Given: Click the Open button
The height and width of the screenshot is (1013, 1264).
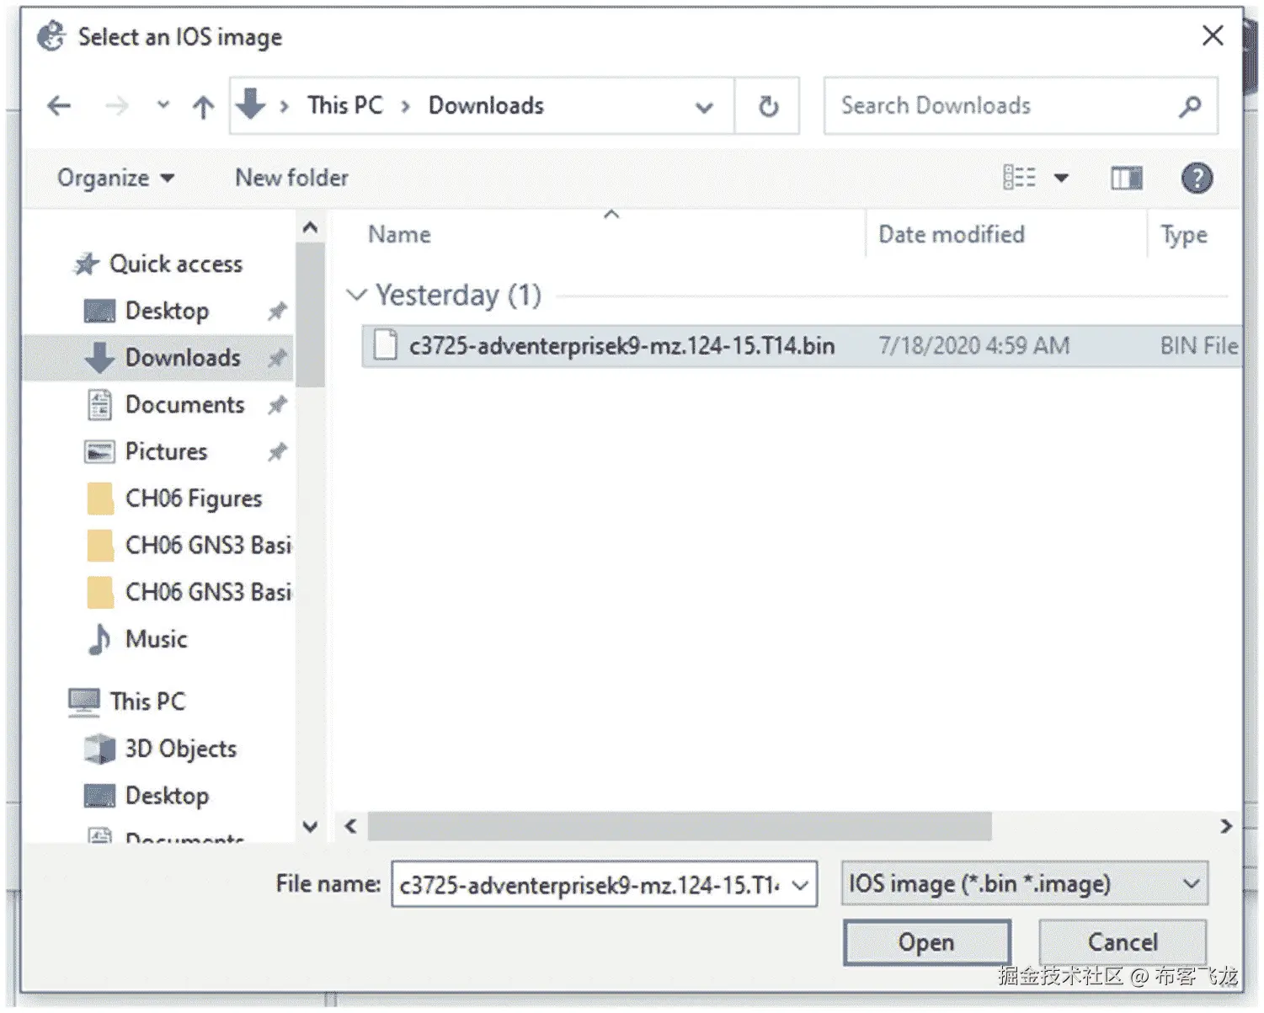Looking at the screenshot, I should point(926,942).
